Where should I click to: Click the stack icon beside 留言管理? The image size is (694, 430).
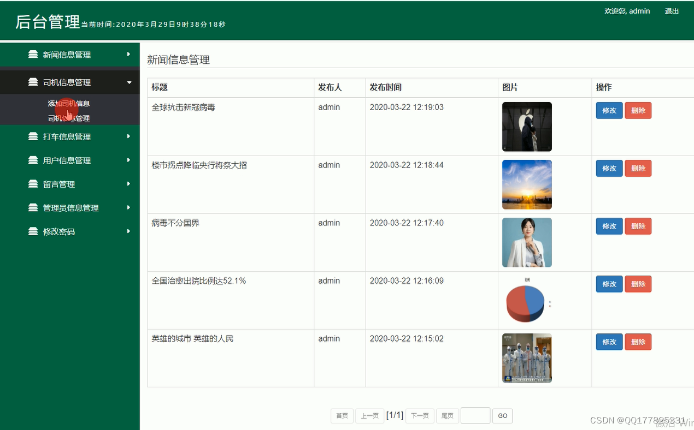33,184
